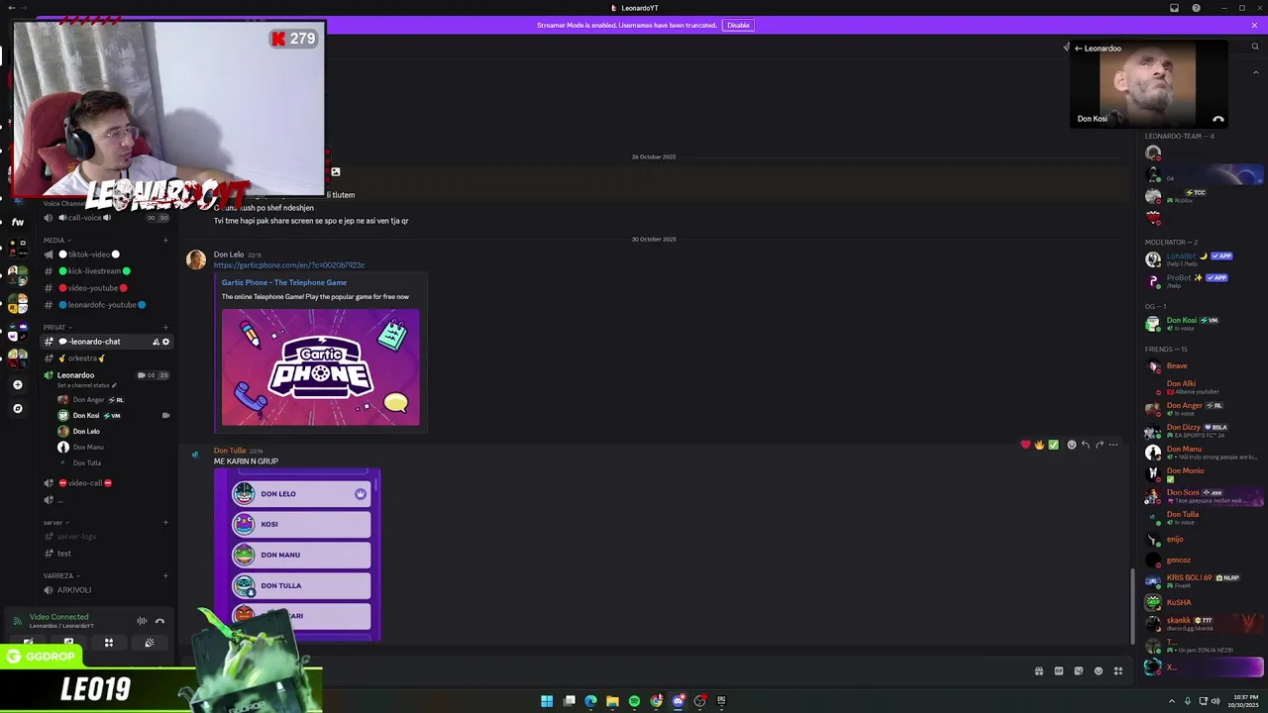Open KRIS BOLI 69 in member list
This screenshot has width=1268, height=713.
[x=1202, y=580]
